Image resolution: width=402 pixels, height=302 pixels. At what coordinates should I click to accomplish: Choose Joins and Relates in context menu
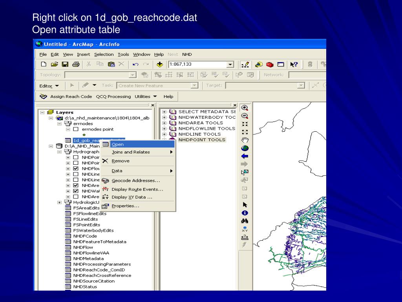click(x=138, y=152)
